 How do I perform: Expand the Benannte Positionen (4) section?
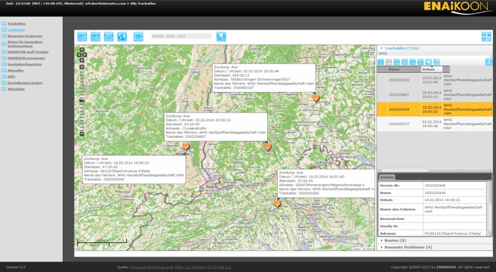coord(408,247)
